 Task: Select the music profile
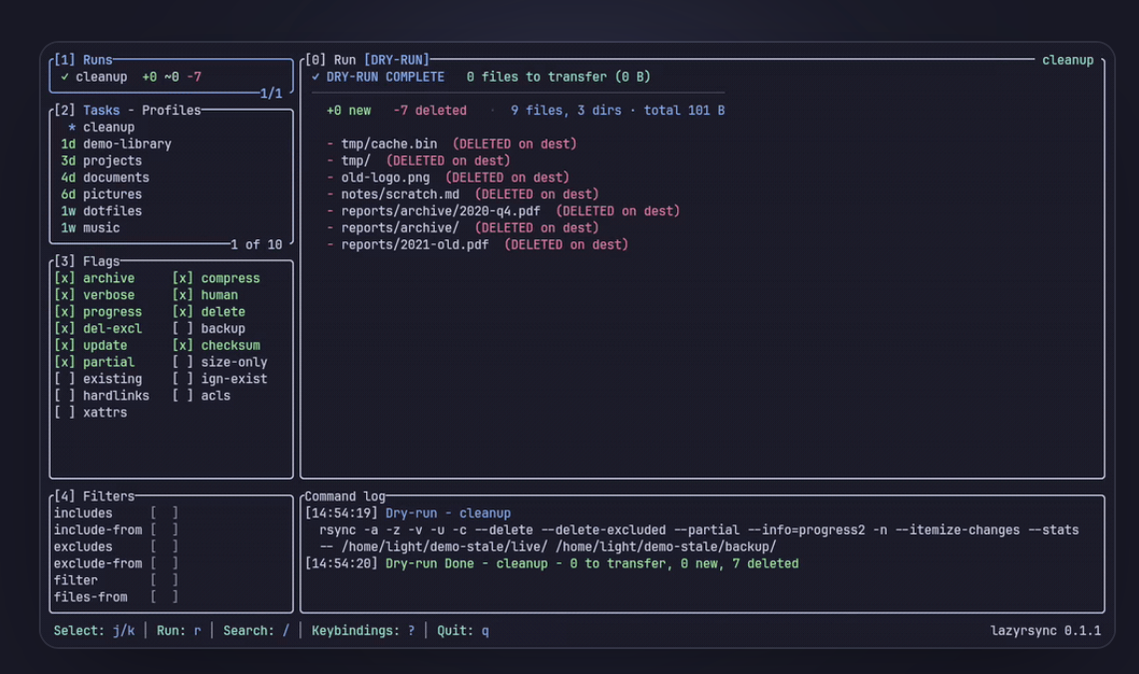tap(171, 227)
